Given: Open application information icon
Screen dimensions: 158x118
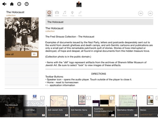Looking at the screenshot, I should point(19,4).
